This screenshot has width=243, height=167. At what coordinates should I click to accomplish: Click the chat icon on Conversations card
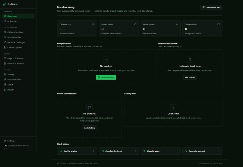point(219,24)
